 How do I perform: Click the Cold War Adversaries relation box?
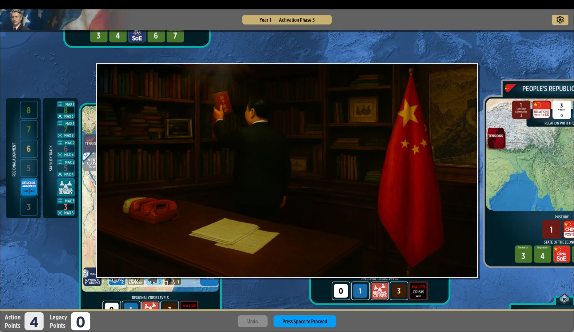tap(521, 110)
